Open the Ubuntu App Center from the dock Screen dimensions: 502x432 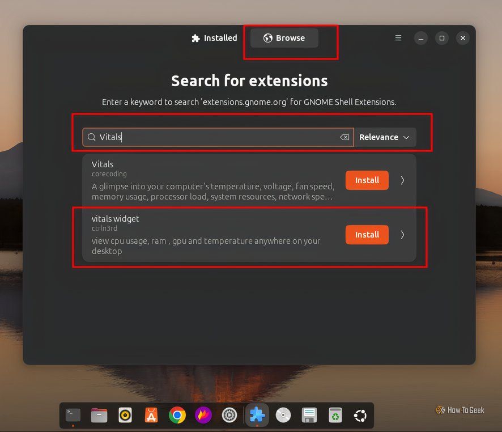click(151, 415)
